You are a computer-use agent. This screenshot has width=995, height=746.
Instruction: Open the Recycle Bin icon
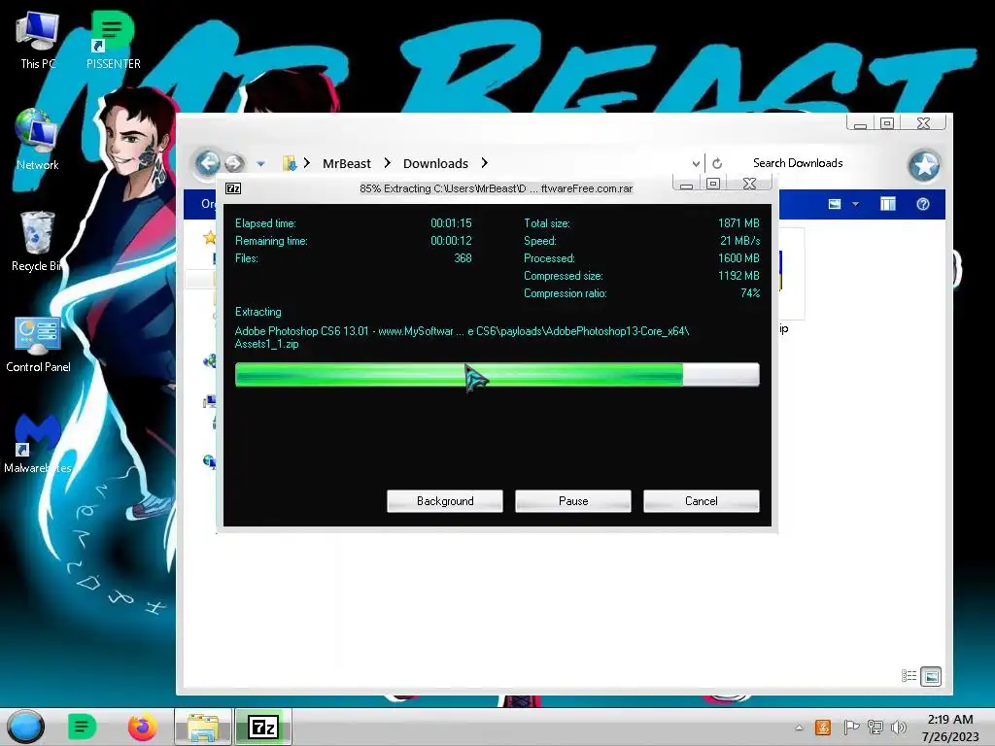click(x=38, y=241)
